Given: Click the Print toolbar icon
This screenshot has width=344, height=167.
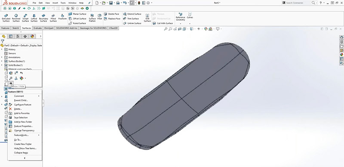Looking at the screenshot, I should (118, 3).
